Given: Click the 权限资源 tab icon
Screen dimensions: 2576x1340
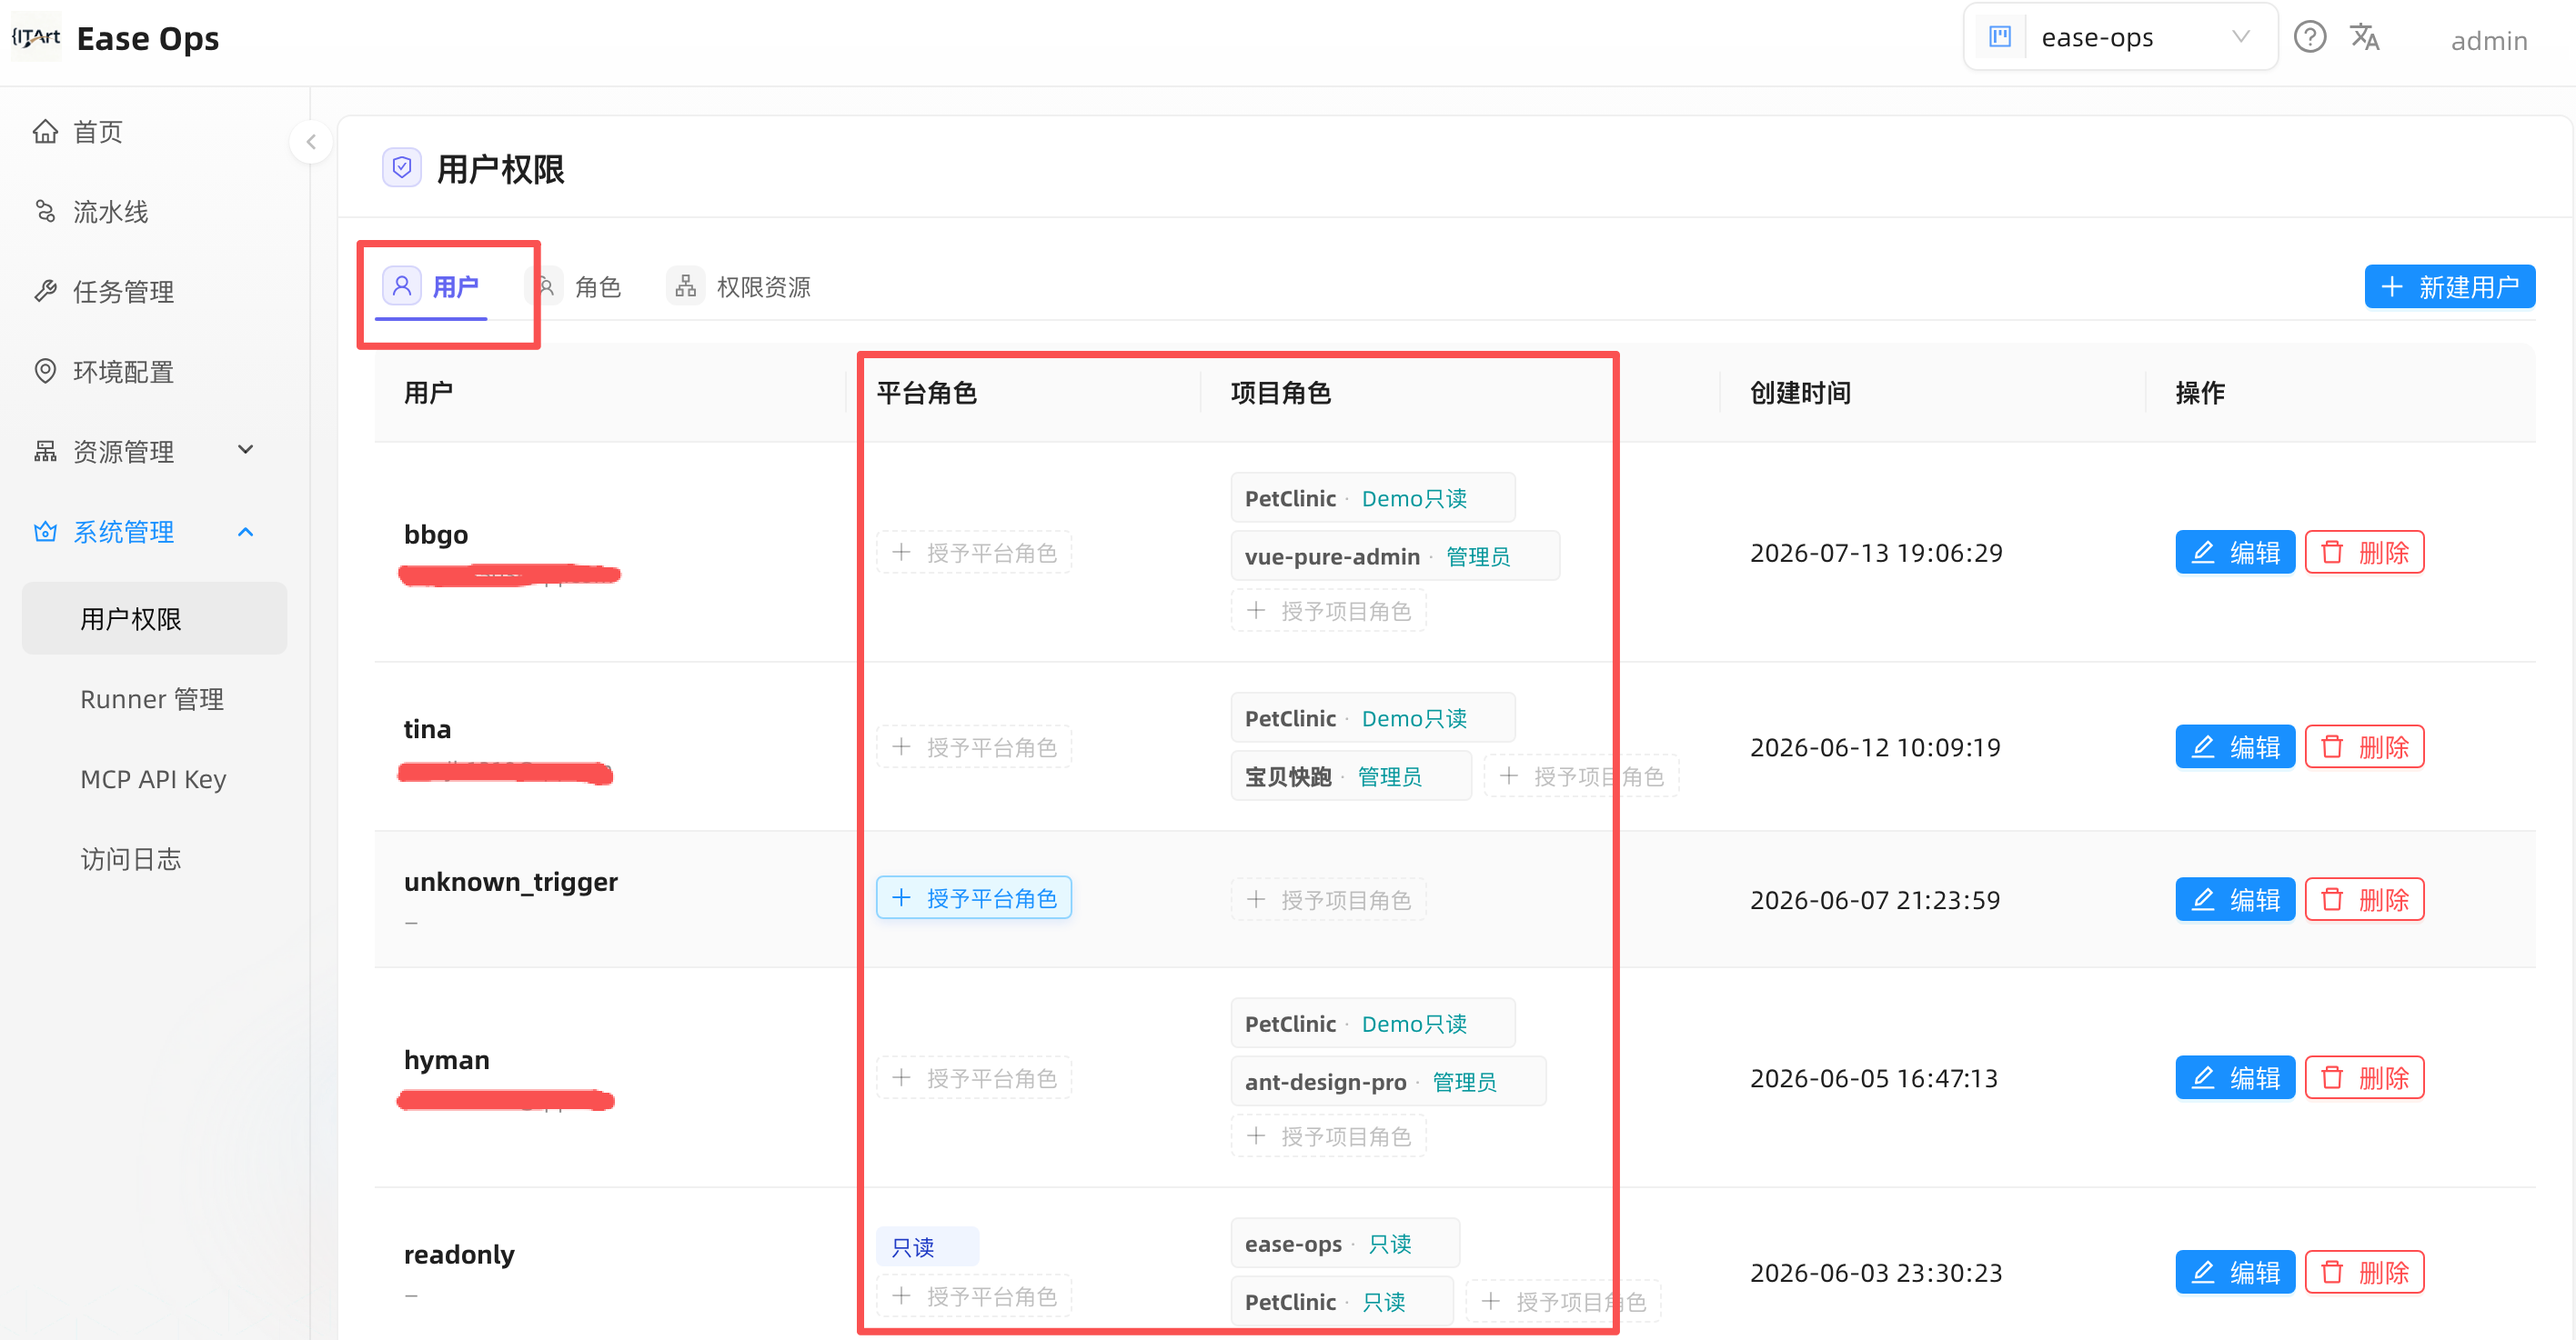Looking at the screenshot, I should point(685,286).
